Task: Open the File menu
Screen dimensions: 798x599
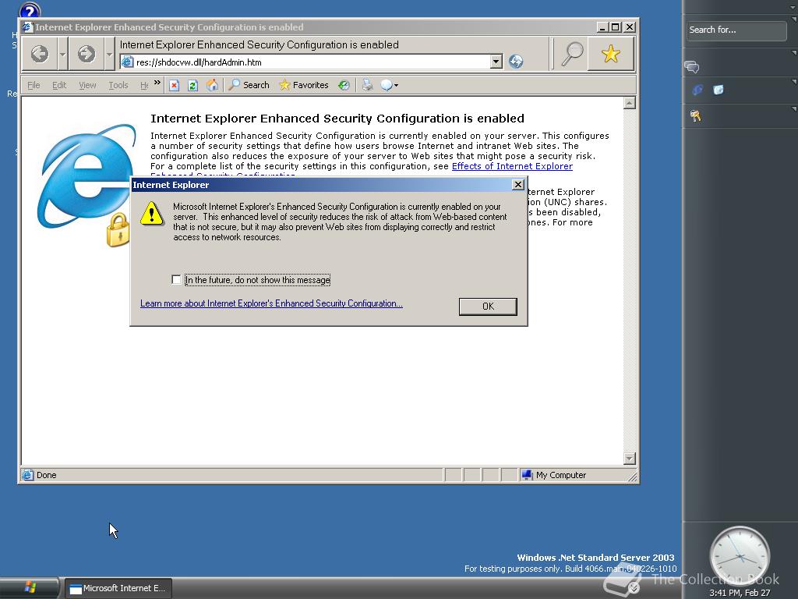Action: pyautogui.click(x=34, y=85)
